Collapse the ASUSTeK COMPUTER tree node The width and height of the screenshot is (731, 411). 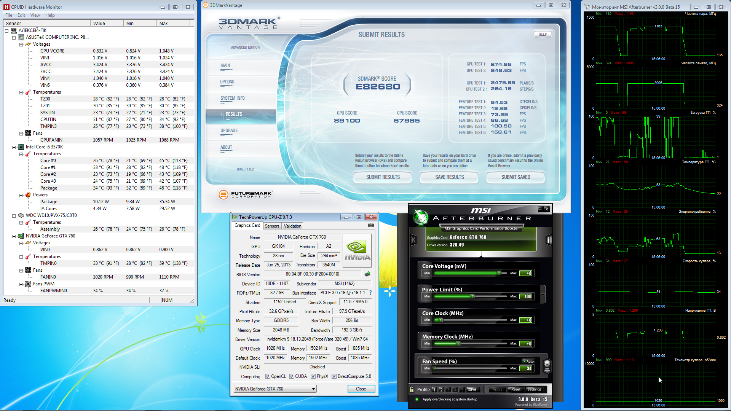pos(14,38)
